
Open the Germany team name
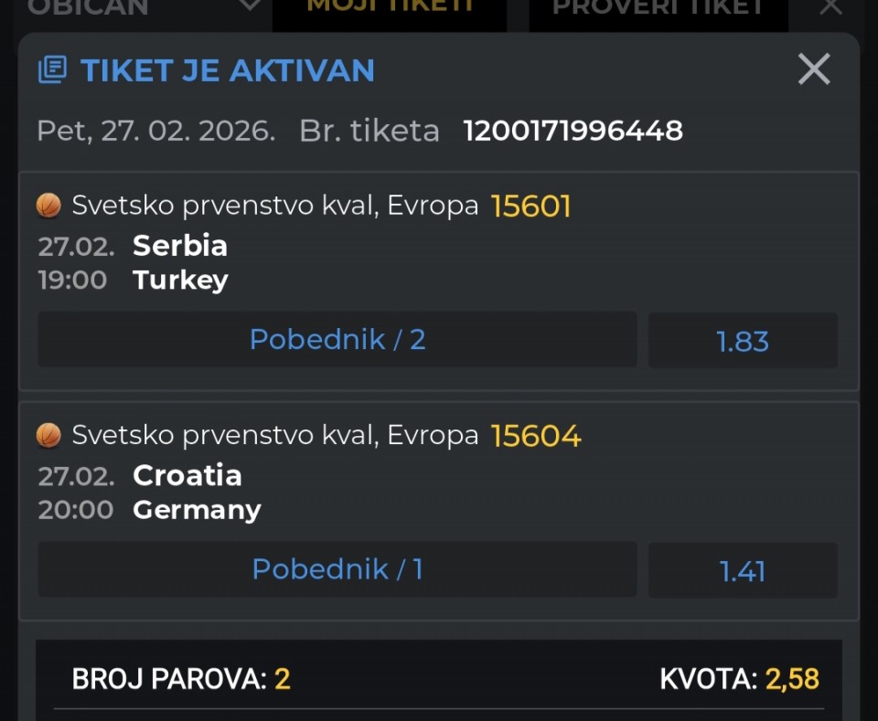click(197, 509)
